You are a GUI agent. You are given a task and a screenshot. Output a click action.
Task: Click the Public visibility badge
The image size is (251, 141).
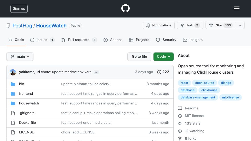75,26
